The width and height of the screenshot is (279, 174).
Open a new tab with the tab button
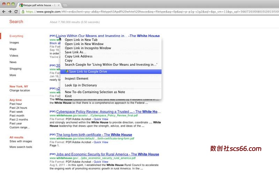pyautogui.click(x=65, y=5)
